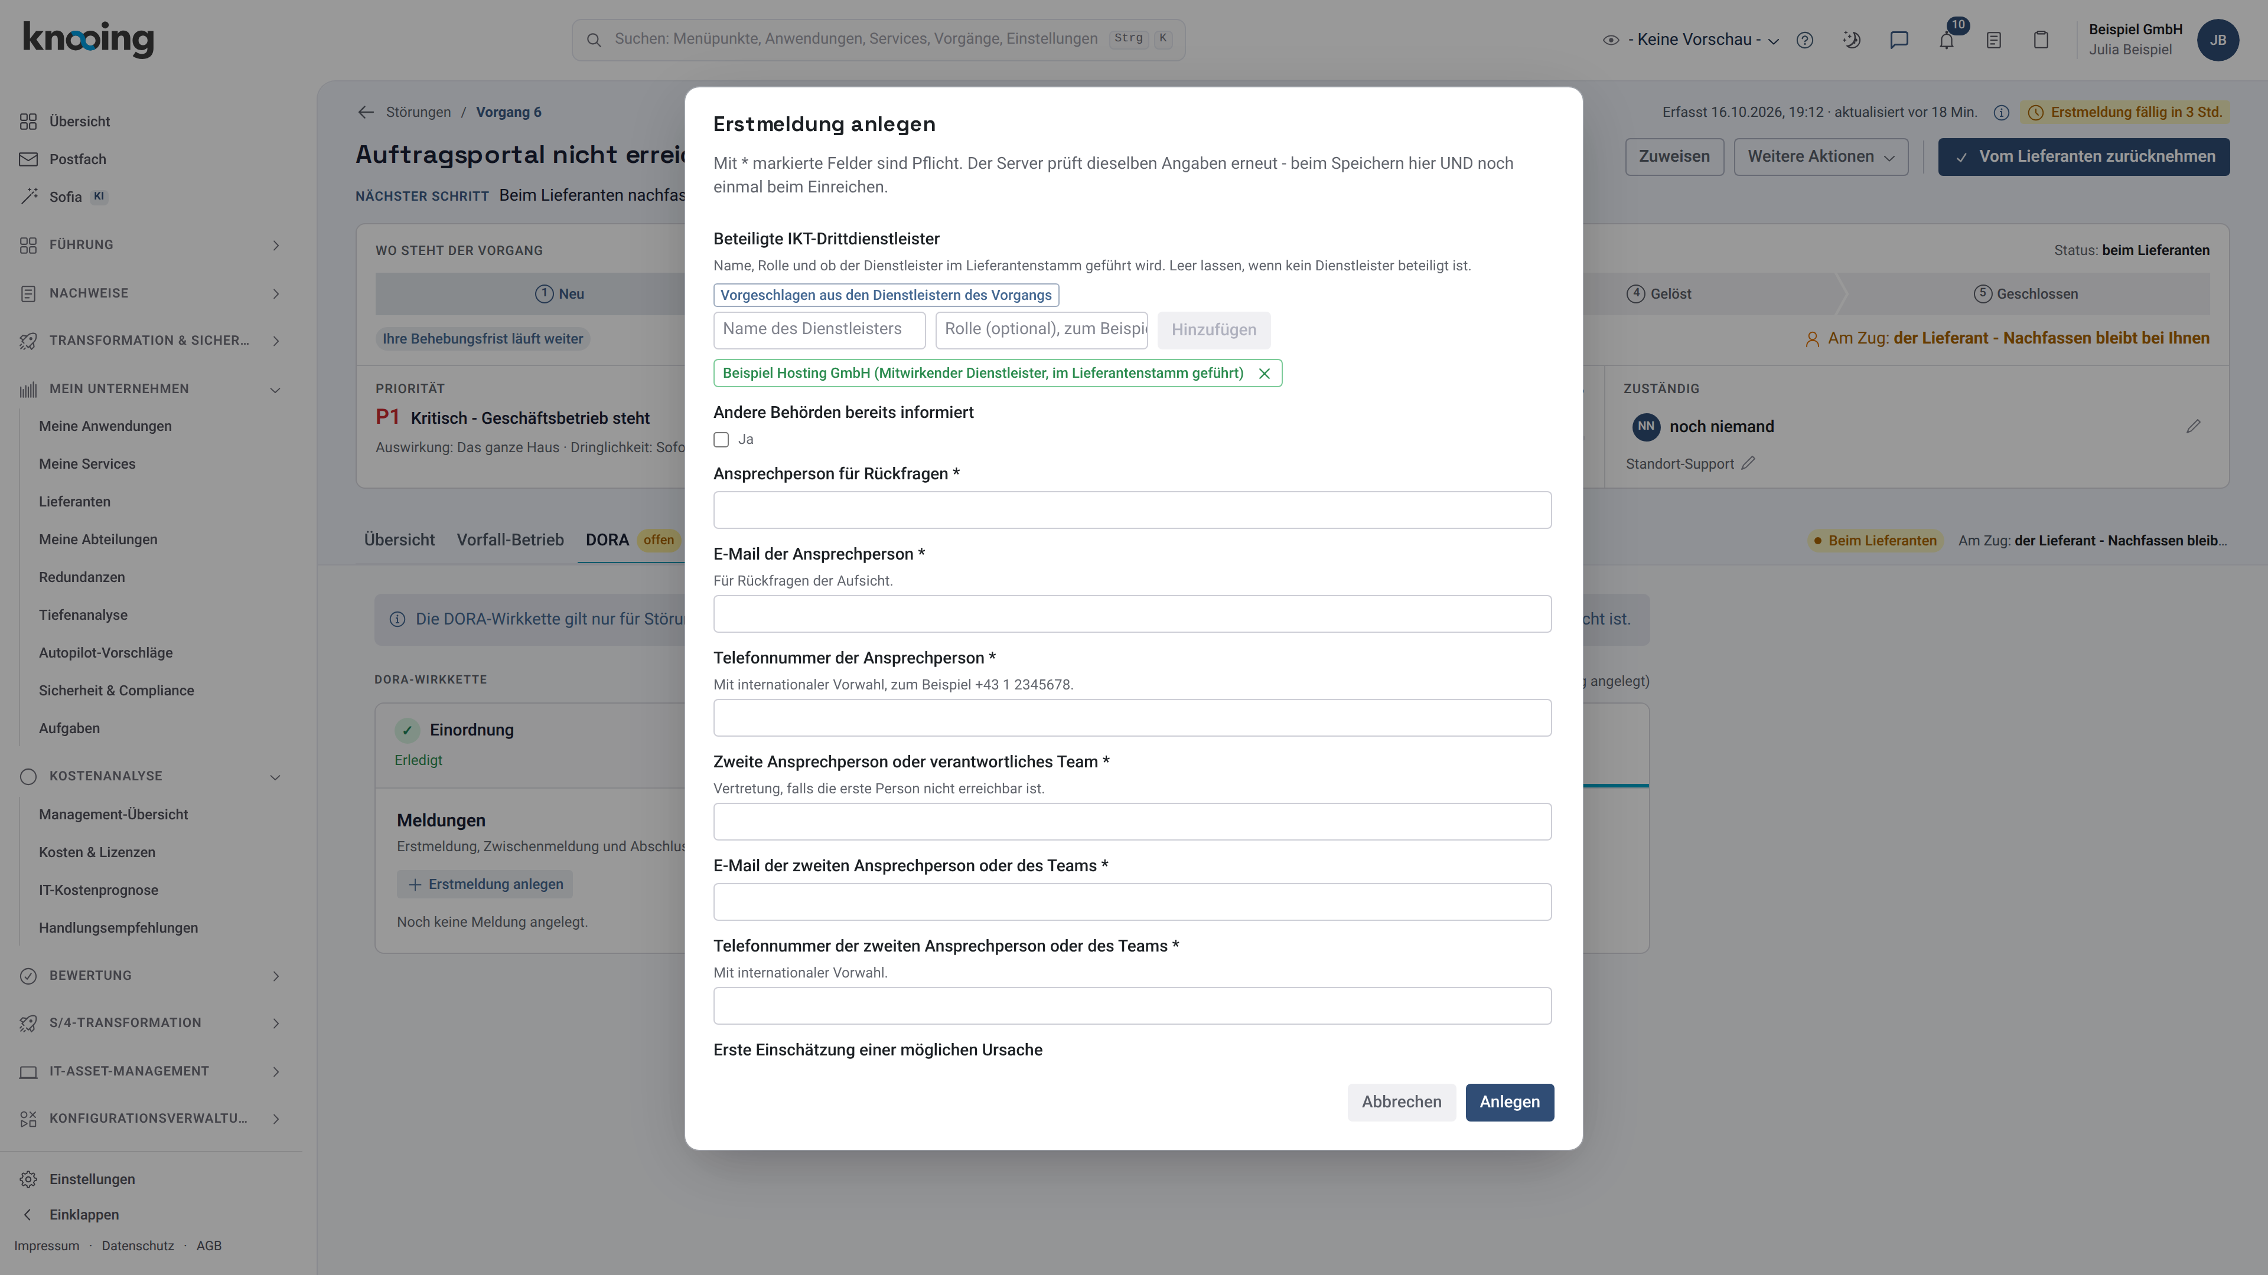Focus the global search bar
Viewport: 2268px width, 1275px height.
pos(878,40)
